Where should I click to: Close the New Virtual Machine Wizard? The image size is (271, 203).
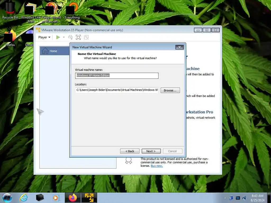point(179,47)
